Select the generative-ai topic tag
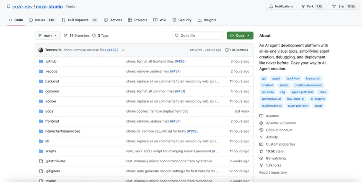 (x=271, y=99)
